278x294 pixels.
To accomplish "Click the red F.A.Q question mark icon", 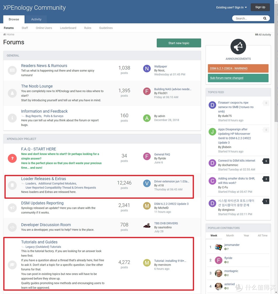I will click(12, 158).
